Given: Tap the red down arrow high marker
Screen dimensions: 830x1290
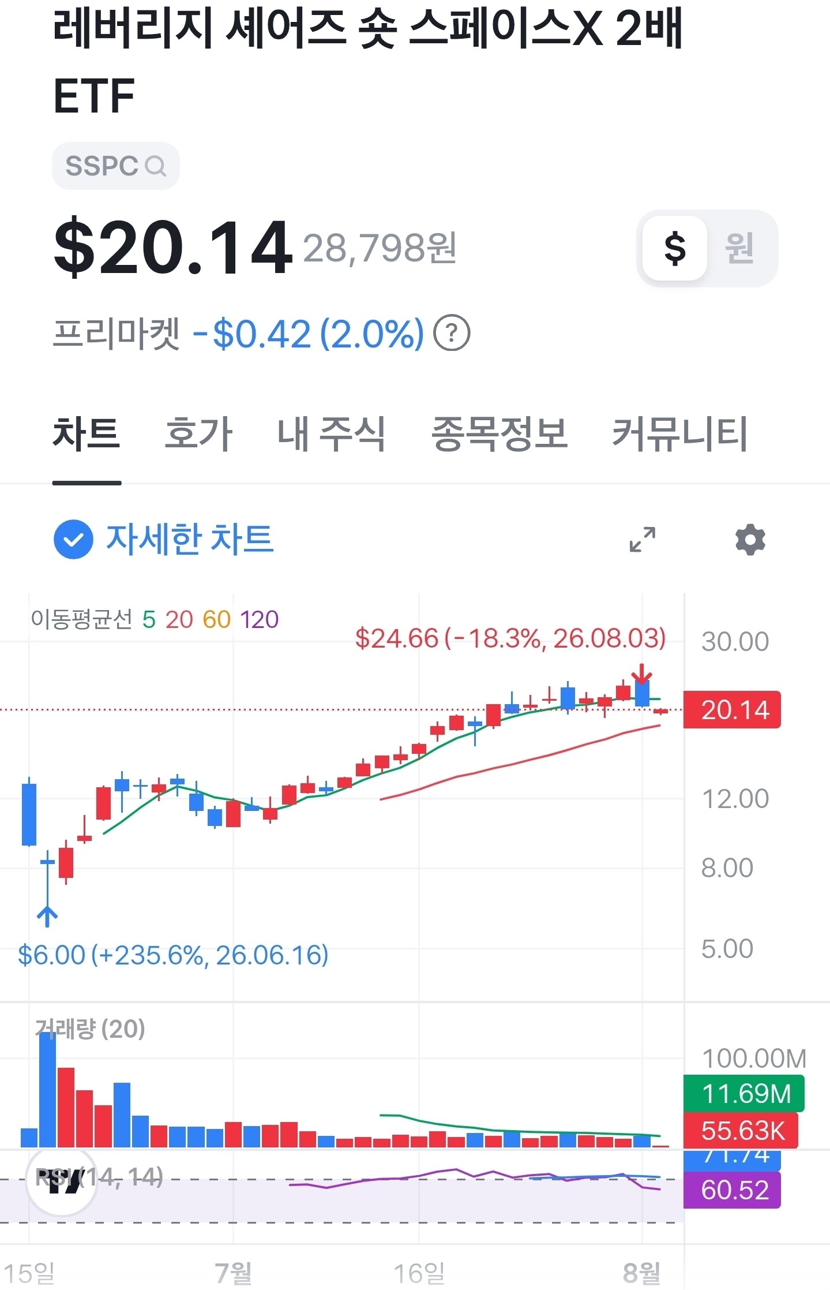Looking at the screenshot, I should point(641,674).
